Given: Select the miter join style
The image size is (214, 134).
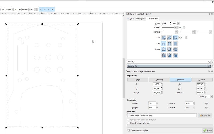Looking at the screenshot, I should pos(175,38).
